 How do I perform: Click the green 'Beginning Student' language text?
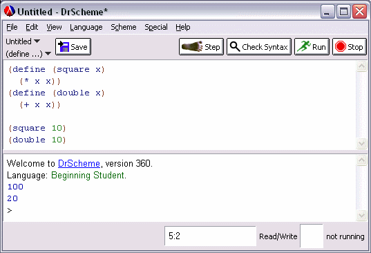[x=88, y=176]
